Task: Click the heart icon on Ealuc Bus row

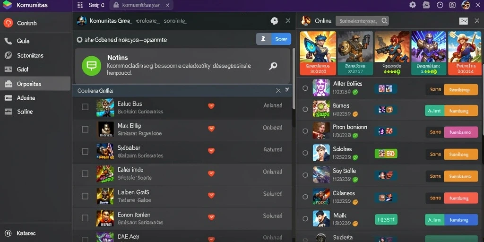Action: (x=211, y=106)
